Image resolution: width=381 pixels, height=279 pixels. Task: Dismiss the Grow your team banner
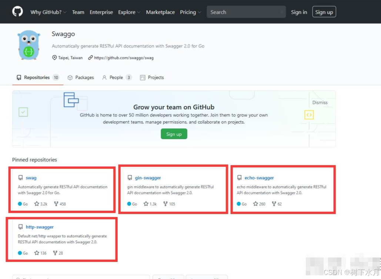(320, 102)
